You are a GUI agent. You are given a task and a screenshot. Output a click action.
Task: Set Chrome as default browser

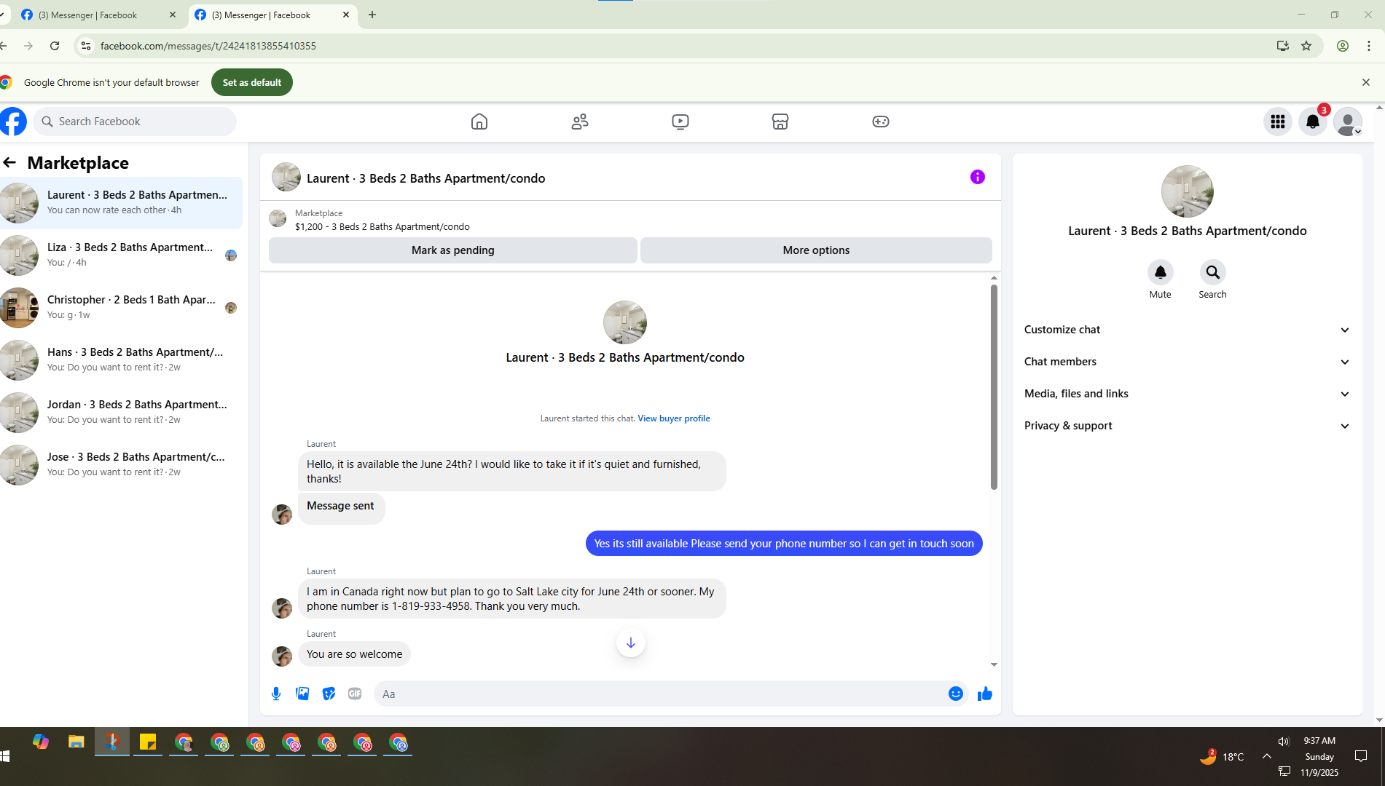(252, 82)
